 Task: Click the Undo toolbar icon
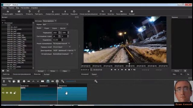pos(30,11)
